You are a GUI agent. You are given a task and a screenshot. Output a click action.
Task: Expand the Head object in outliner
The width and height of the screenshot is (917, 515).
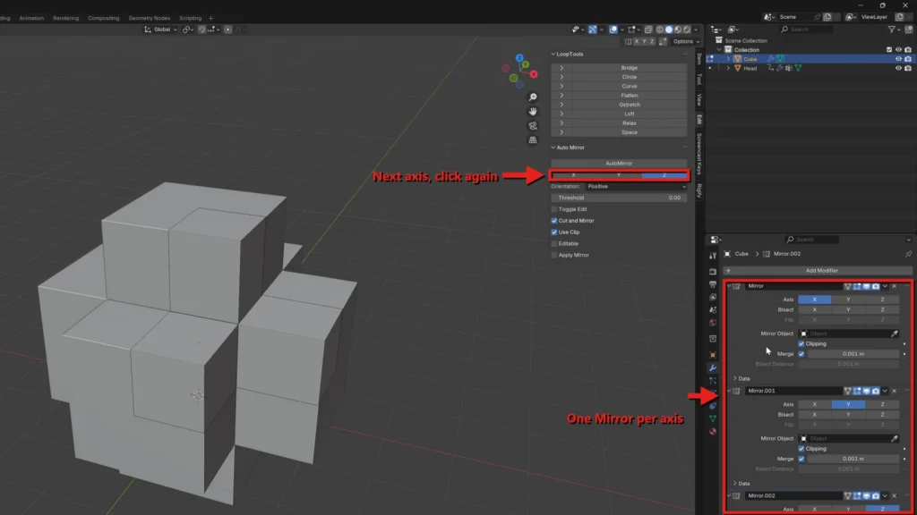728,68
